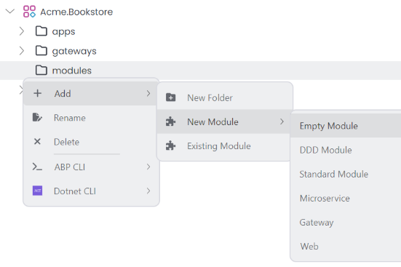Choose Empty Module template
The width and height of the screenshot is (401, 267).
pos(346,126)
